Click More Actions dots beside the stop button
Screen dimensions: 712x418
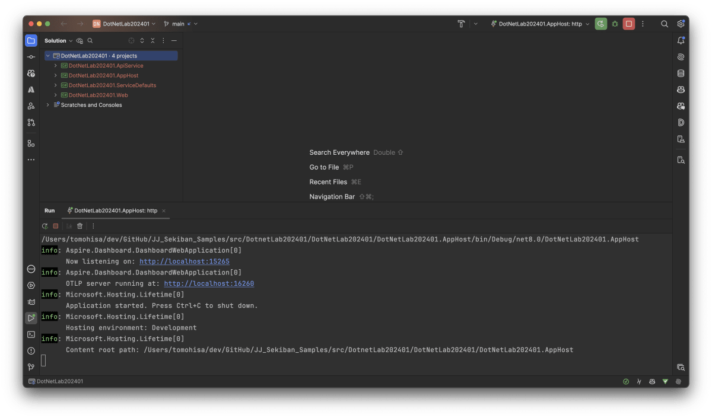tap(643, 24)
